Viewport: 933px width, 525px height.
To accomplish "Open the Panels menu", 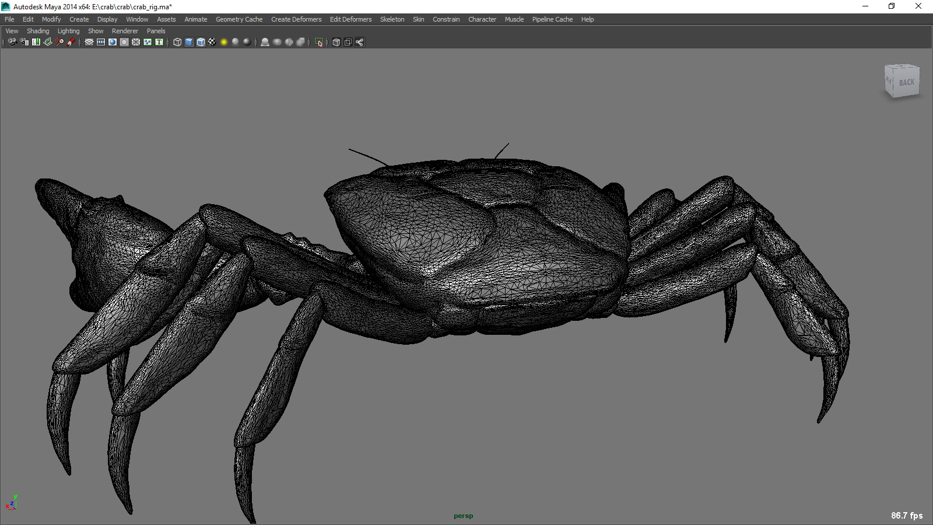I will [156, 31].
